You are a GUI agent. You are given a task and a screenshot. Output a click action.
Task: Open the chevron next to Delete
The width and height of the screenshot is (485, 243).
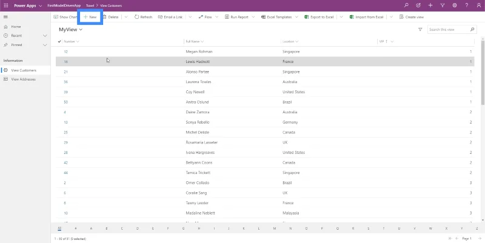(126, 17)
